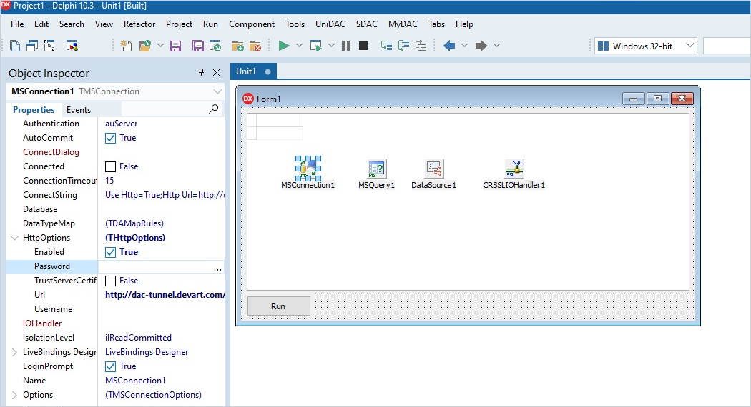Open back navigation history dropdown
751x407 pixels.
[x=464, y=46]
